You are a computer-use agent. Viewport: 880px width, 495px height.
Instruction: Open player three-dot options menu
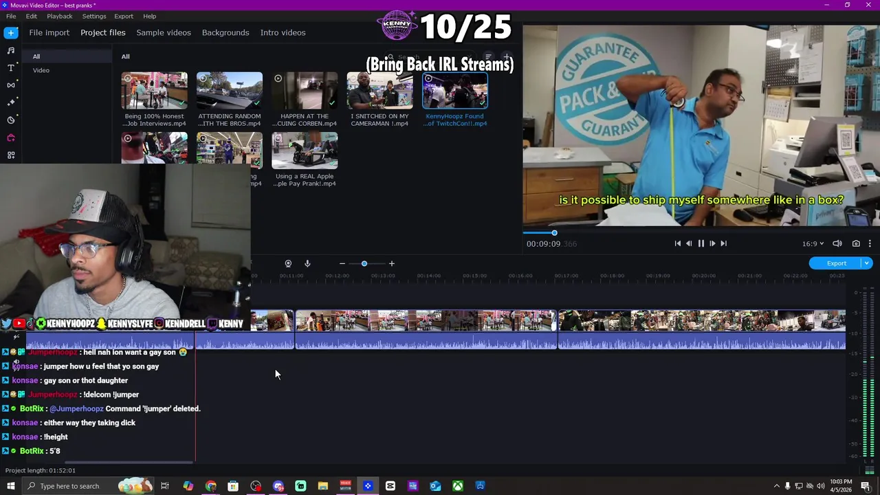[x=870, y=243]
